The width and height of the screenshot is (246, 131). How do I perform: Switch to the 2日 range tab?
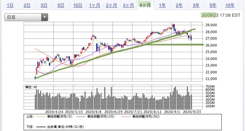pos(27,5)
